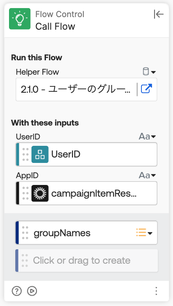Click the Run this Flow heading

tap(36, 58)
